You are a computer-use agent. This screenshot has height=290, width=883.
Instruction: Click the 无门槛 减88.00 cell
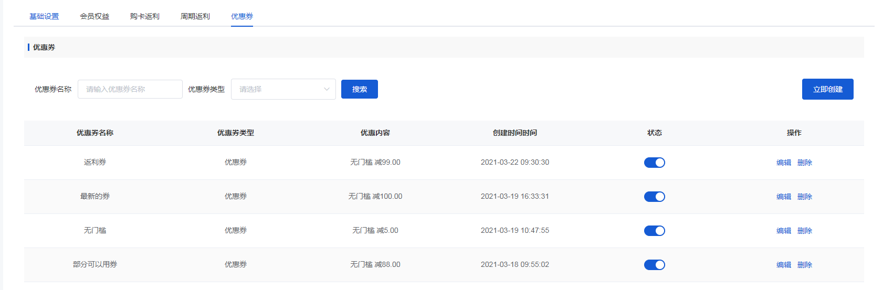click(x=375, y=264)
